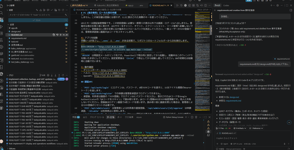Switch to the Codex tab
The width and height of the screenshot is (294, 150).
[x=226, y=5]
